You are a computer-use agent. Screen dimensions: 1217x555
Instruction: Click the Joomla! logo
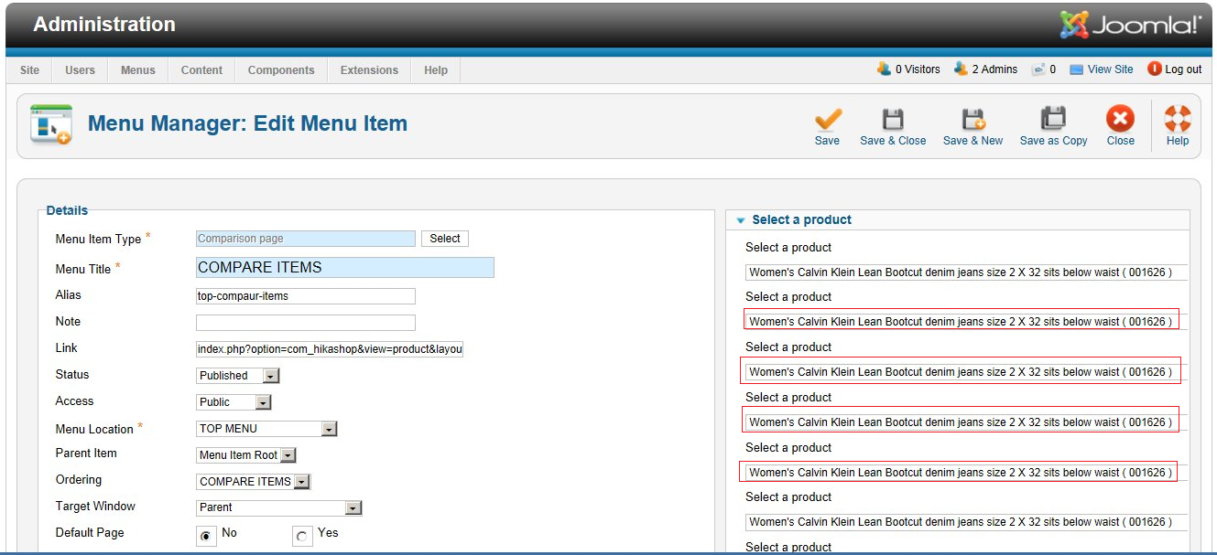[x=1131, y=25]
